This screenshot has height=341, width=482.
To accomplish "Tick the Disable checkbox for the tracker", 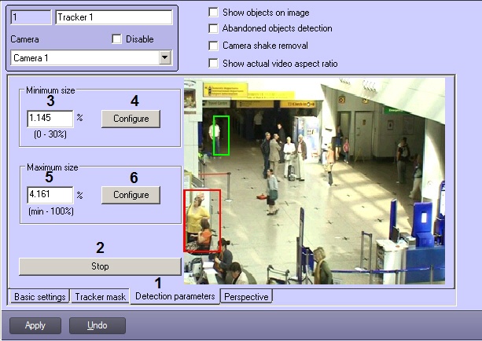I will coord(117,38).
